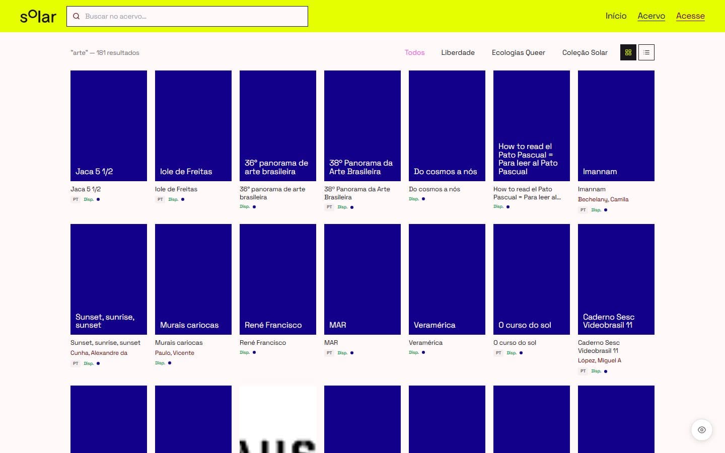The image size is (725, 453).
Task: Click the Solar logo
Action: (38, 16)
